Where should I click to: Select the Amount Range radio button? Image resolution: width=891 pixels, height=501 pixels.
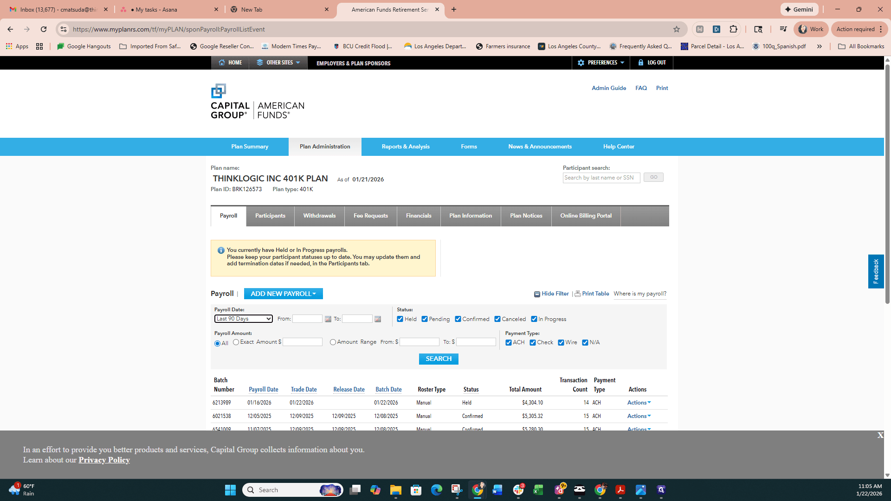(x=333, y=342)
